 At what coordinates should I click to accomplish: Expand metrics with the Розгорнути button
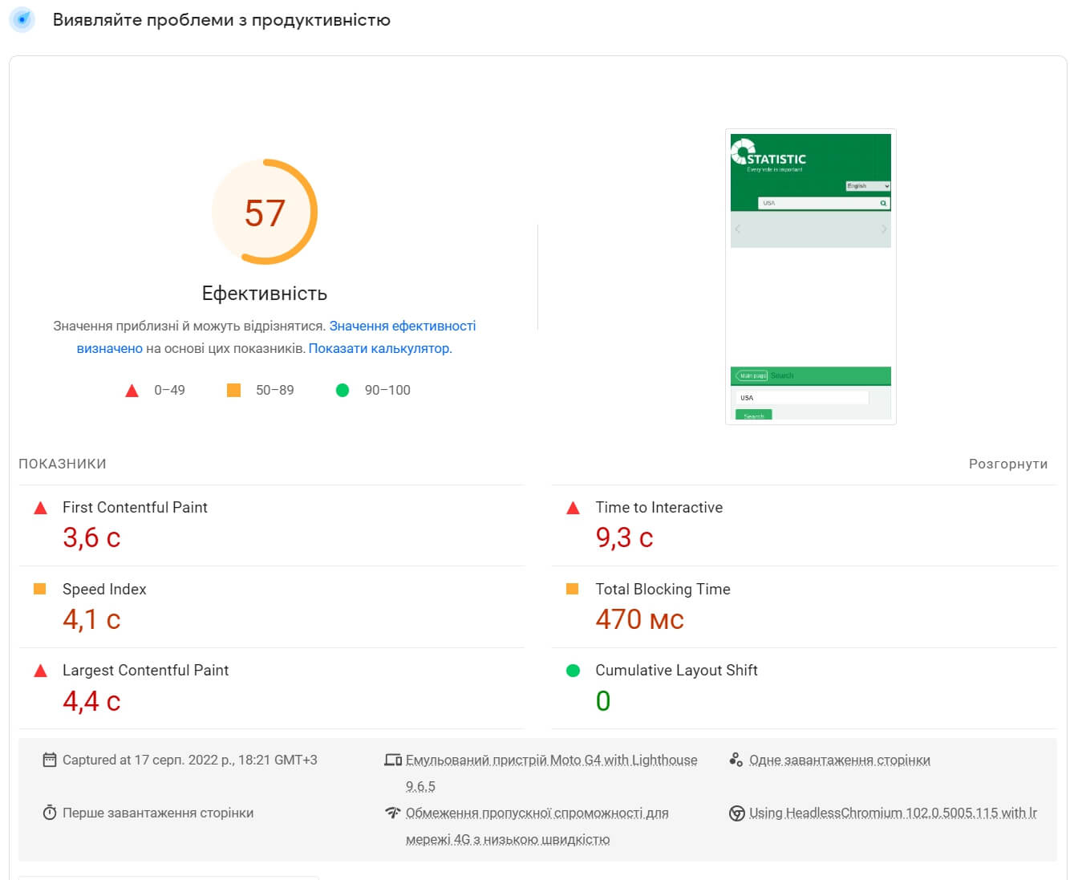pos(1007,464)
